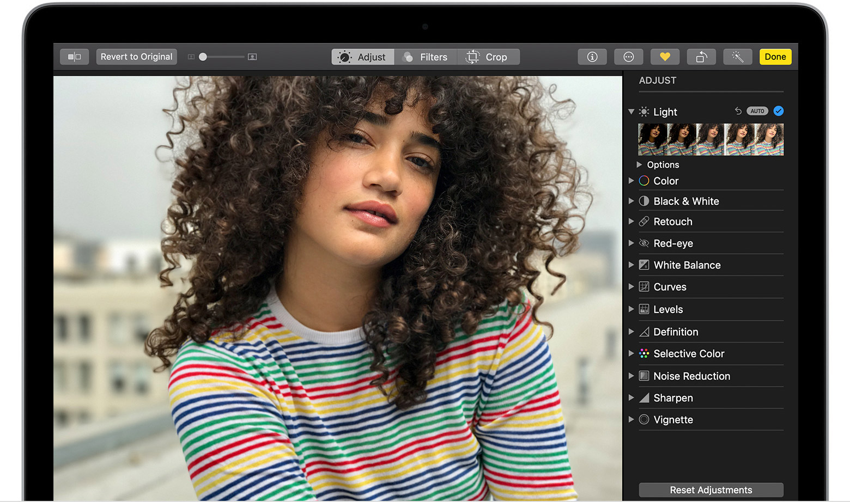Click the Revert to Original button
Viewport: 850px width, 502px height.
(136, 57)
